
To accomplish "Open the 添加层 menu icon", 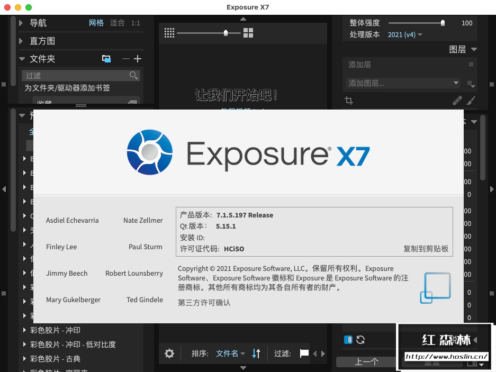I will pyautogui.click(x=471, y=64).
